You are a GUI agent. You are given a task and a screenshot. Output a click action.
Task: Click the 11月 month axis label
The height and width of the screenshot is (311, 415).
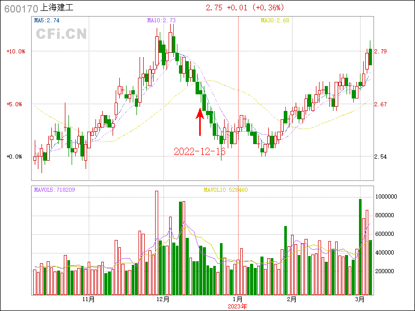[88, 300]
